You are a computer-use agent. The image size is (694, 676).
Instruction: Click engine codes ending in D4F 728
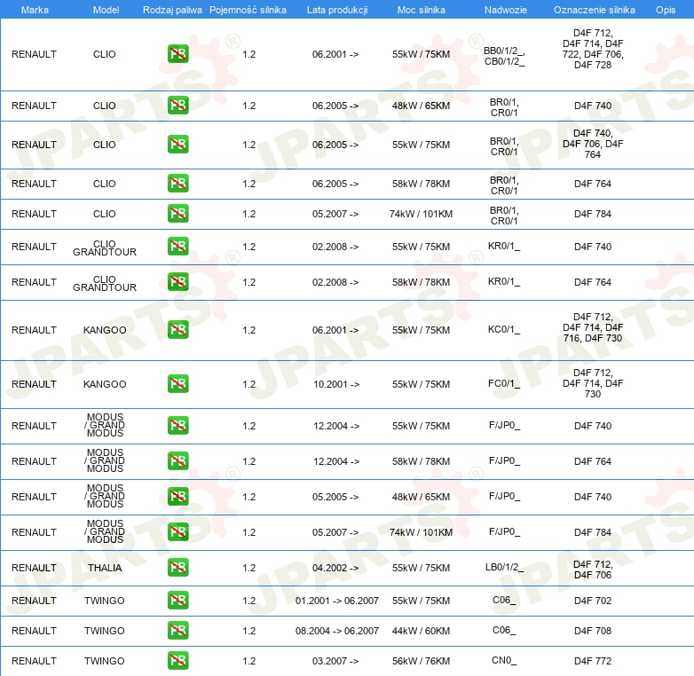[x=593, y=49]
